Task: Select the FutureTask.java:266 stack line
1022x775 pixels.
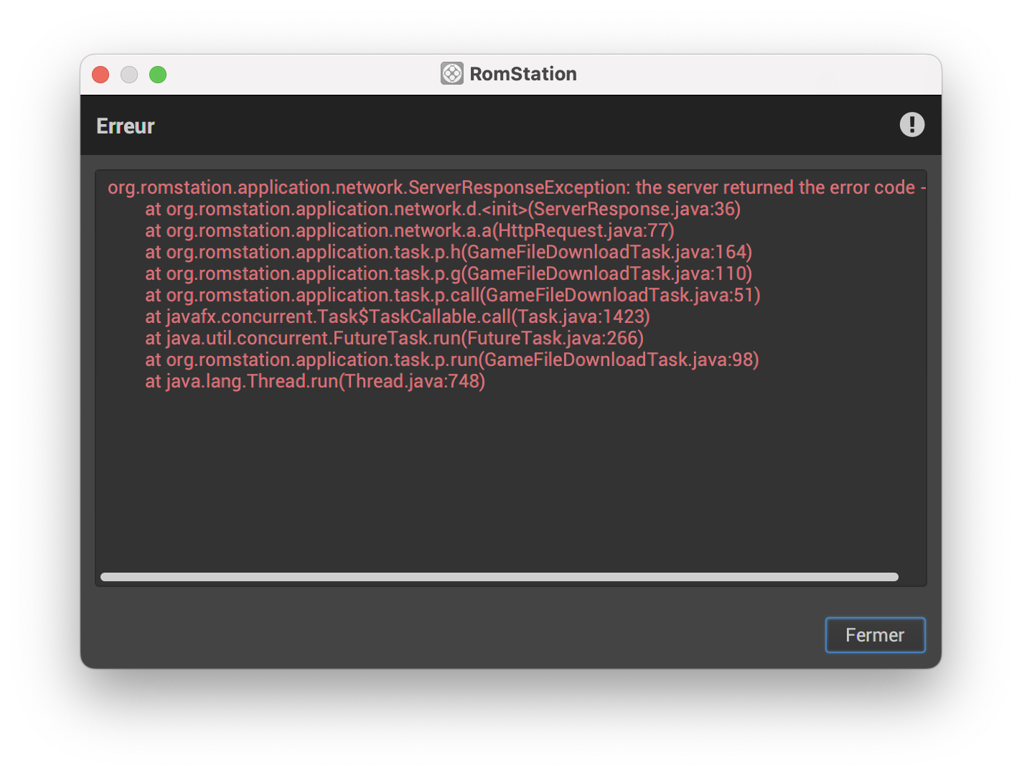Action: [x=394, y=338]
